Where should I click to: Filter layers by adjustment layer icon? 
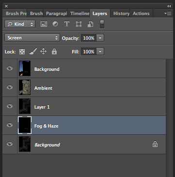(55, 24)
